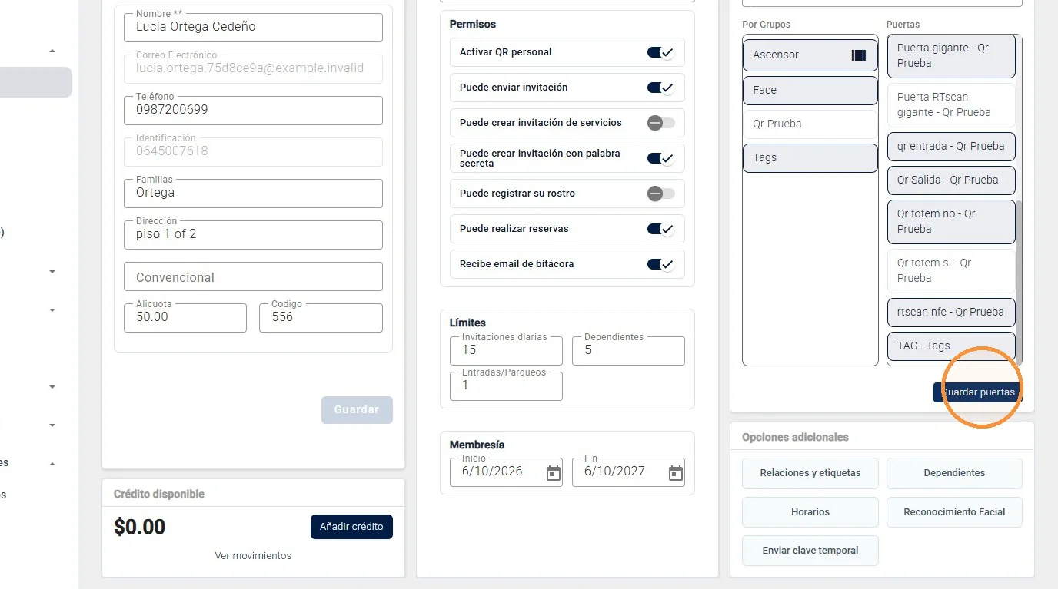Select the Ascensor group
The height and width of the screenshot is (589, 1058).
pos(810,55)
